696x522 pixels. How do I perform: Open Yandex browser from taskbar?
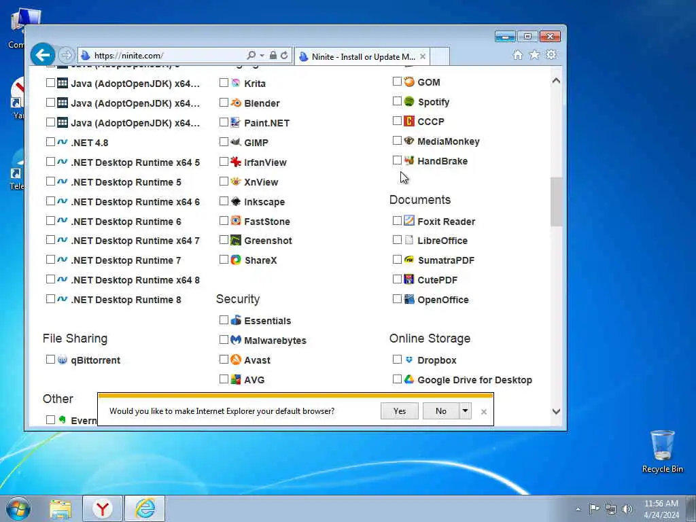pos(103,508)
